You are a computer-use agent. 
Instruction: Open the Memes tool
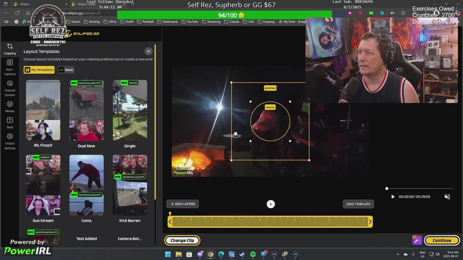click(x=10, y=107)
